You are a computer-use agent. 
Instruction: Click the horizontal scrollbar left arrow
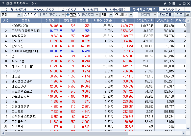pos(3,133)
